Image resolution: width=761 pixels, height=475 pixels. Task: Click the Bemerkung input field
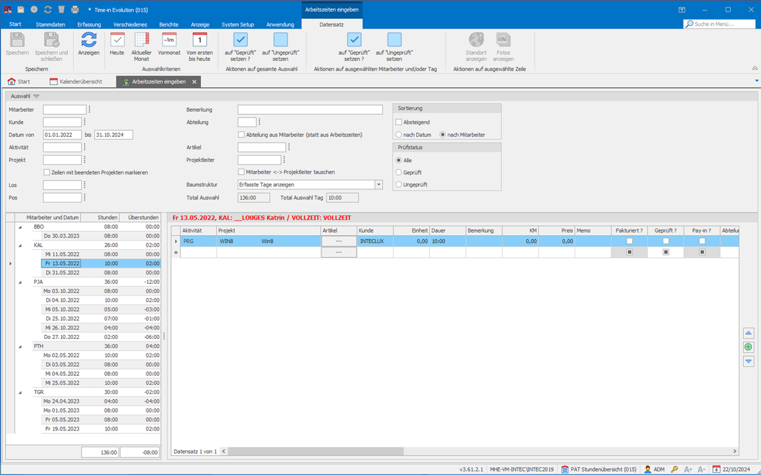pos(310,110)
